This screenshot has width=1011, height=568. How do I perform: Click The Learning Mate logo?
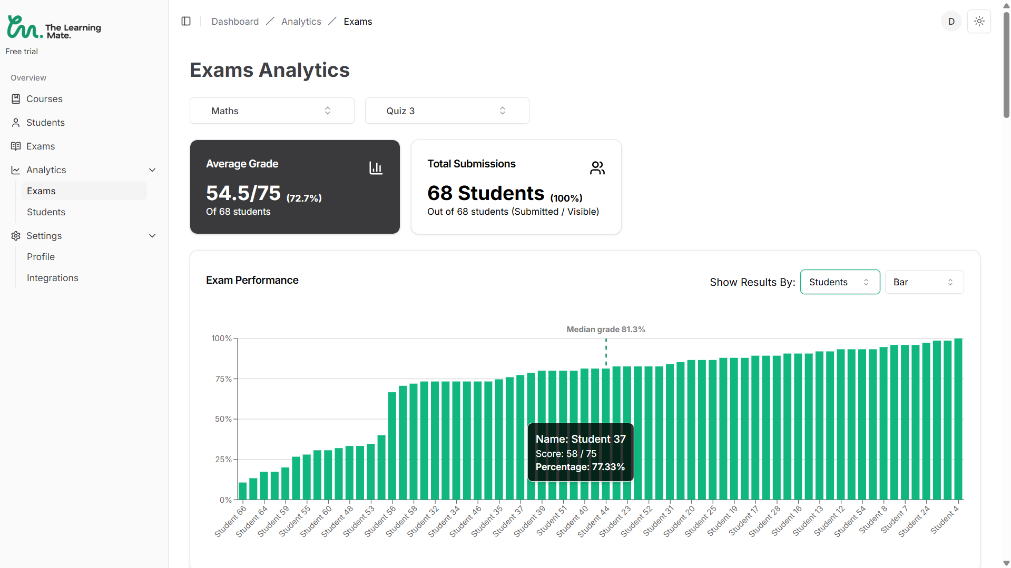tap(54, 27)
